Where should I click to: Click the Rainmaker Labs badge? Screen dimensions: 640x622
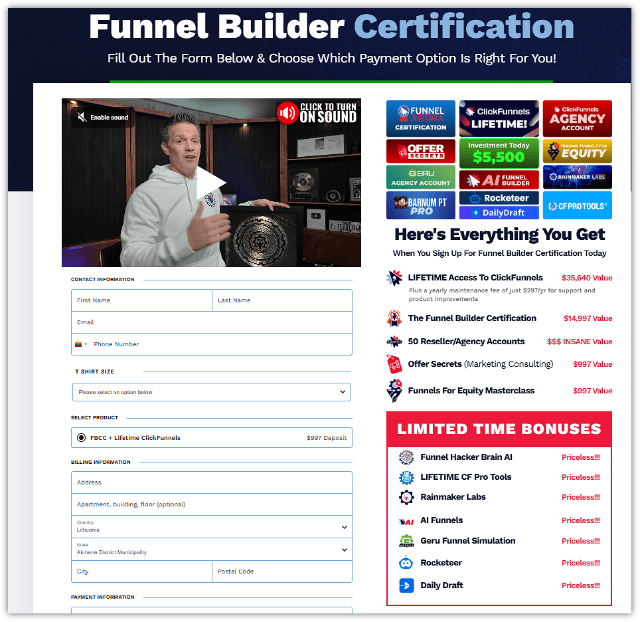click(x=577, y=177)
